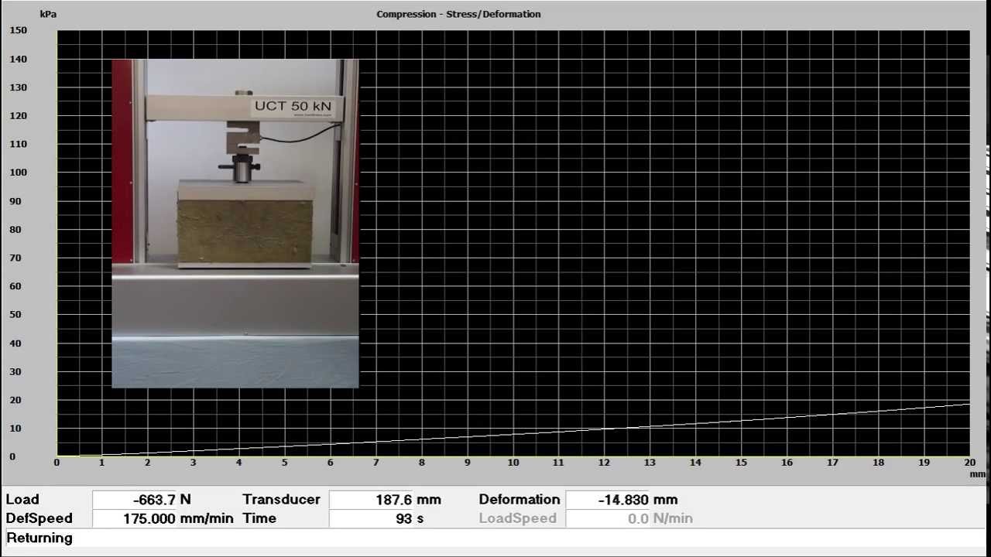
Task: Click the 100 tick on the kPa axis
Action: 18,173
